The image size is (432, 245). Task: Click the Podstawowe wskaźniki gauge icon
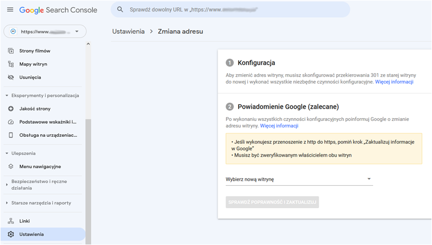pos(11,122)
